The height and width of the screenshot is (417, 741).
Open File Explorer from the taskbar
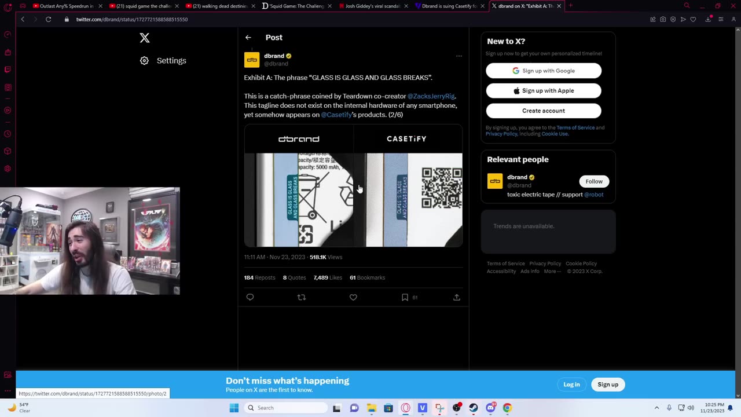(371, 408)
